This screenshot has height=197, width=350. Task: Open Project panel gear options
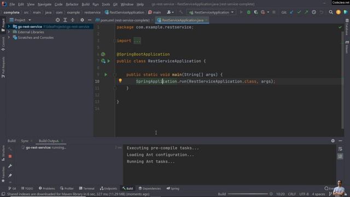click(x=82, y=20)
